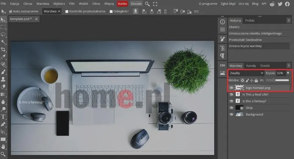Hide the Is This a Real Life? layer
The height and width of the screenshot is (159, 294).
232,94
